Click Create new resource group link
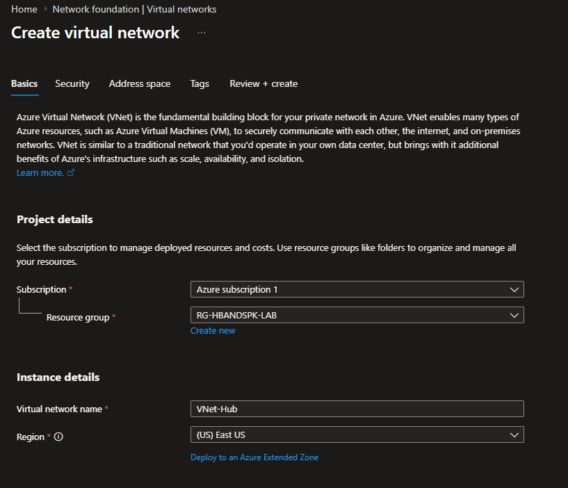The height and width of the screenshot is (488, 568). coord(213,330)
